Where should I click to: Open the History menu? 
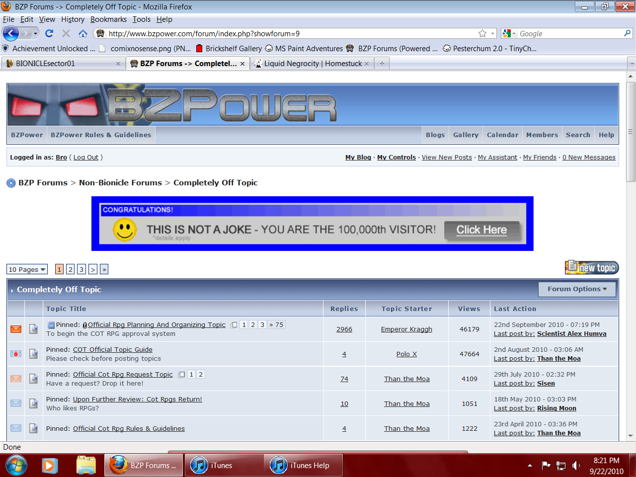(x=73, y=19)
